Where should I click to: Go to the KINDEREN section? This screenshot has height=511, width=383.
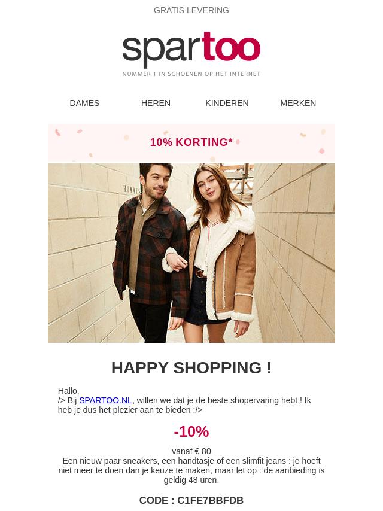227,103
